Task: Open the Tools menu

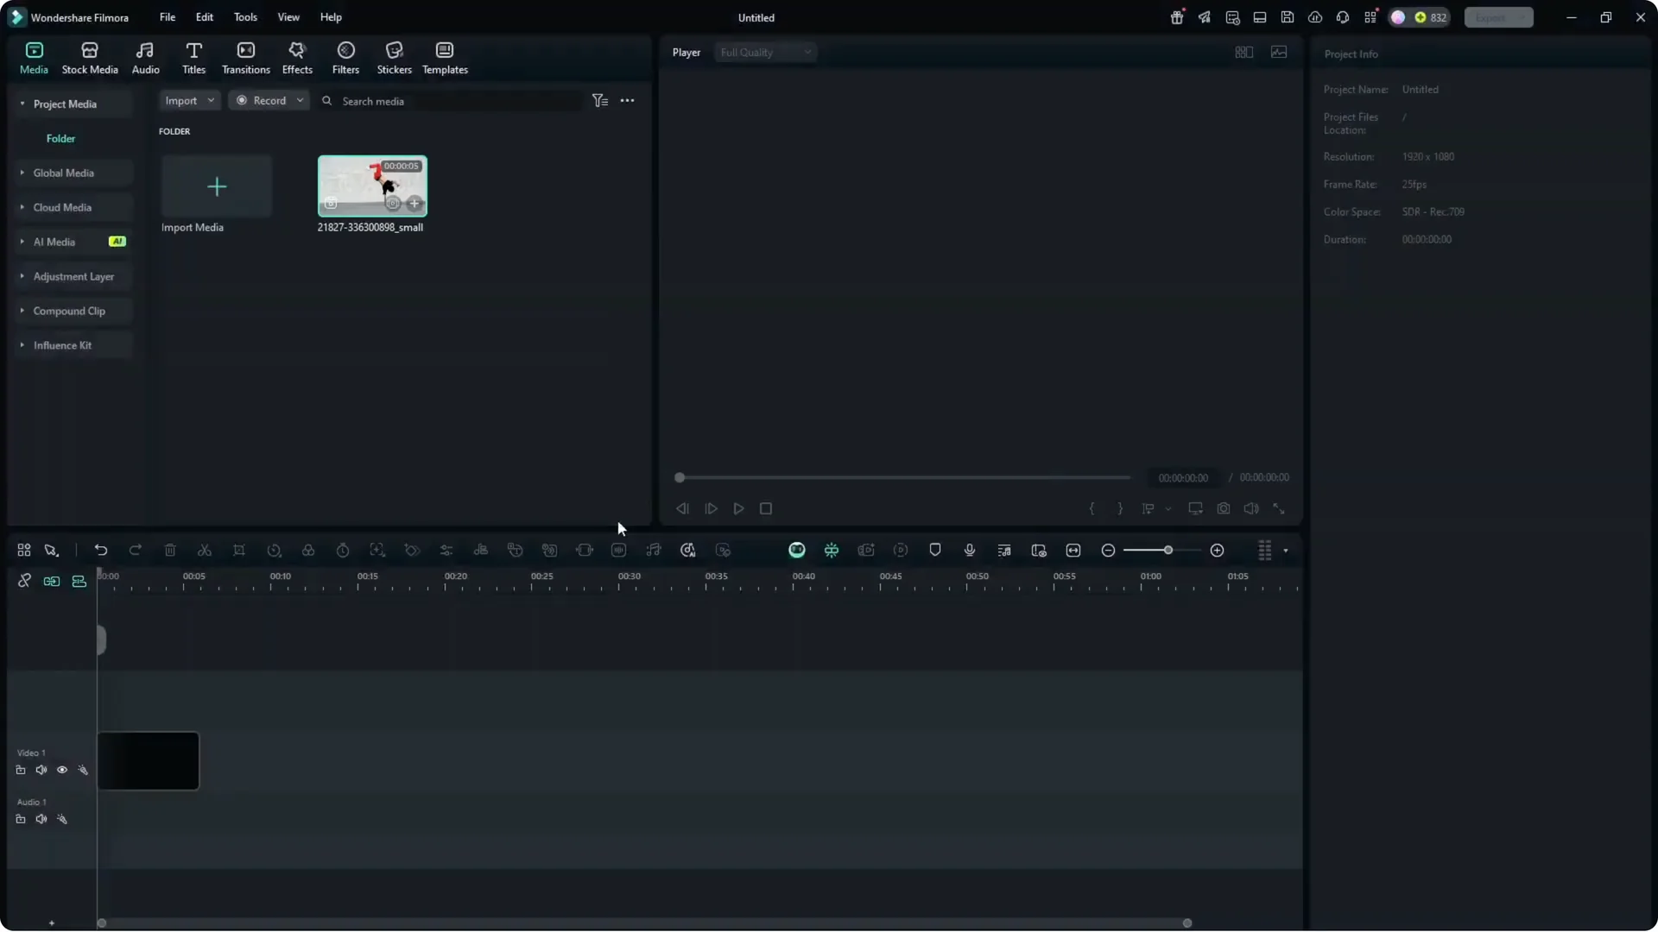Action: tap(245, 17)
